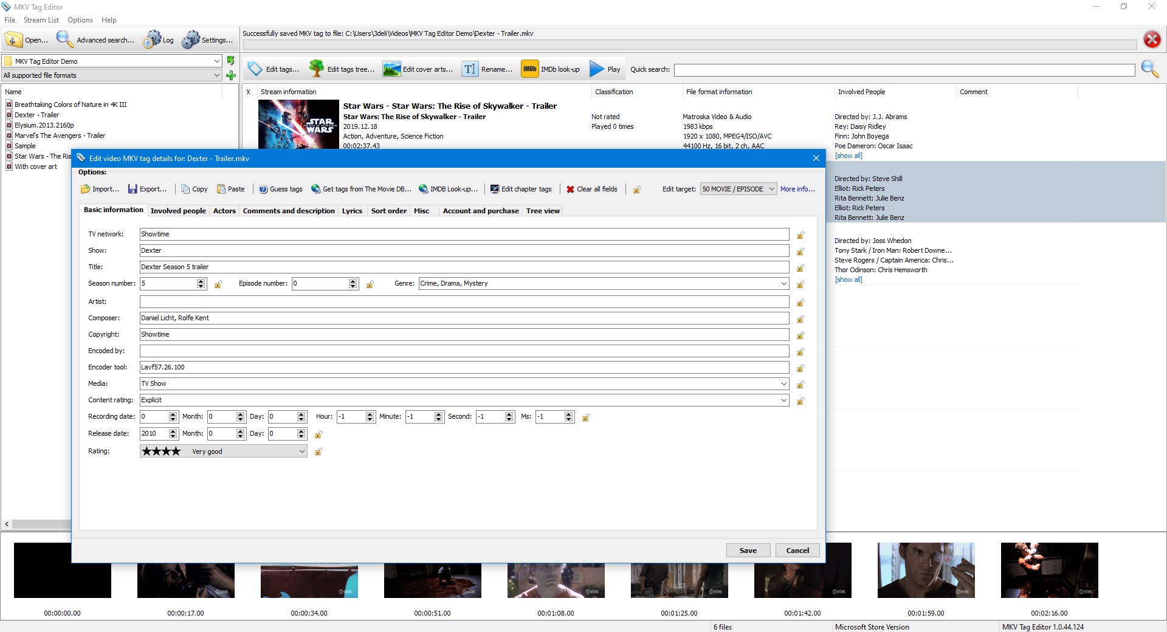Open the Season number stepper control
The height and width of the screenshot is (632, 1167).
coord(201,283)
